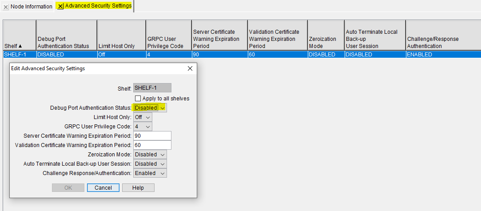Select the SHELF-1 row in the table
The height and width of the screenshot is (211, 481).
(20, 55)
